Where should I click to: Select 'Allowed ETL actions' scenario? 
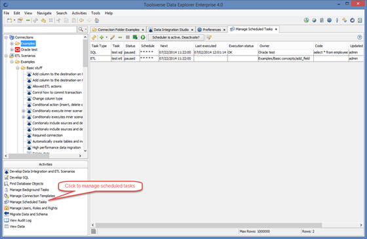47,86
